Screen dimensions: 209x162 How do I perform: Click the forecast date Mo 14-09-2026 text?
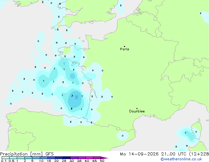[x=139, y=154]
